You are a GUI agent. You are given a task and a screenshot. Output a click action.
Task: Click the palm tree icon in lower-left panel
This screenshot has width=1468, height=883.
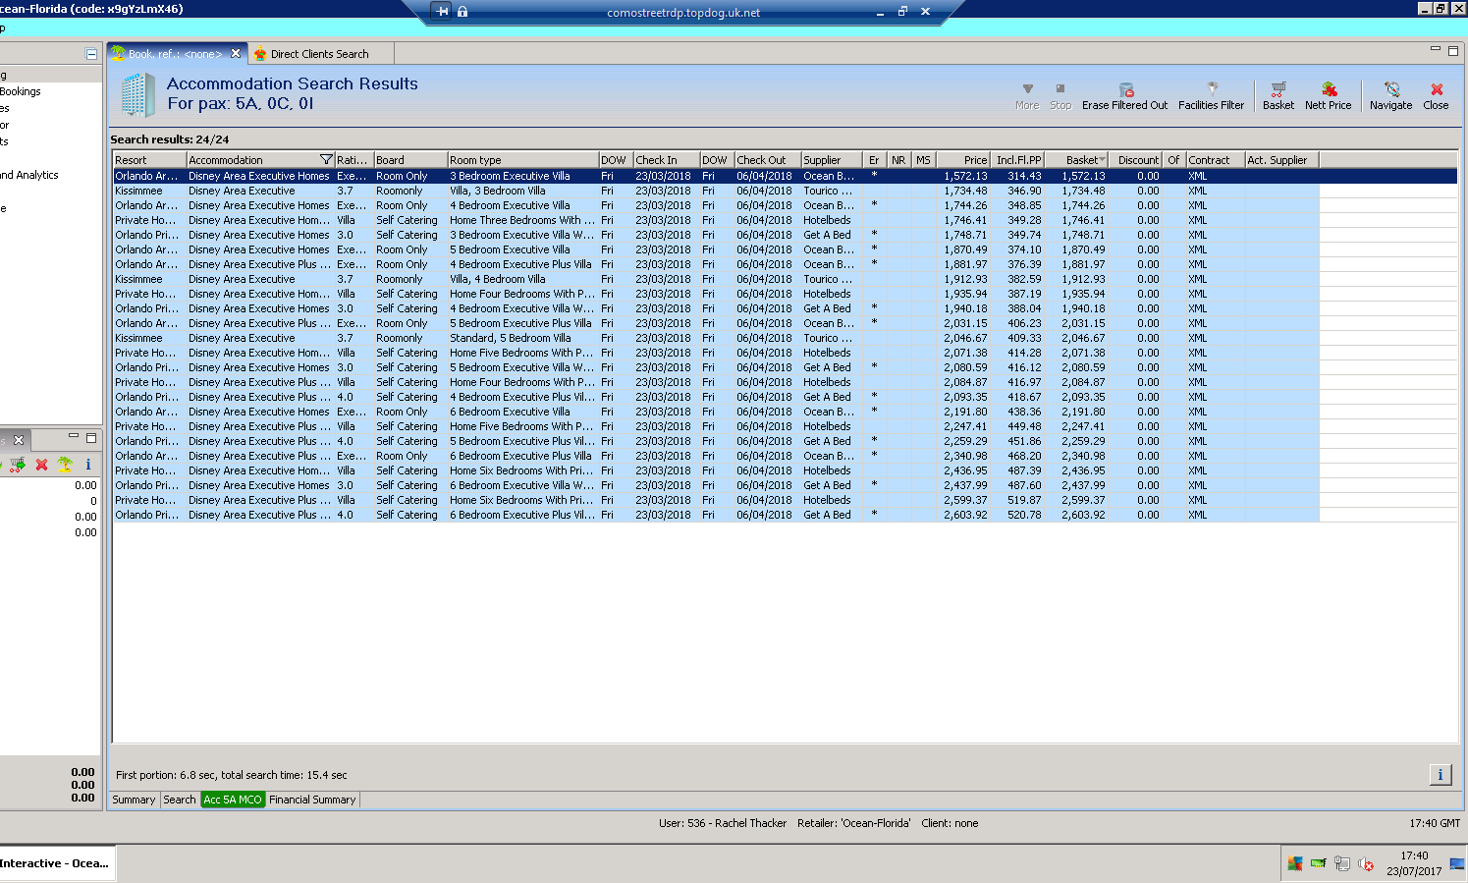coord(65,465)
